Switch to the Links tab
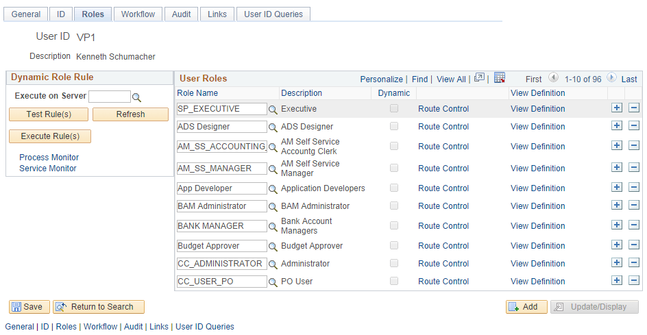The height and width of the screenshot is (335, 647). [217, 14]
